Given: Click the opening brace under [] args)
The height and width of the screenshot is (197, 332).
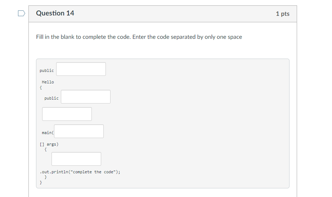Looking at the screenshot, I should point(45,150).
